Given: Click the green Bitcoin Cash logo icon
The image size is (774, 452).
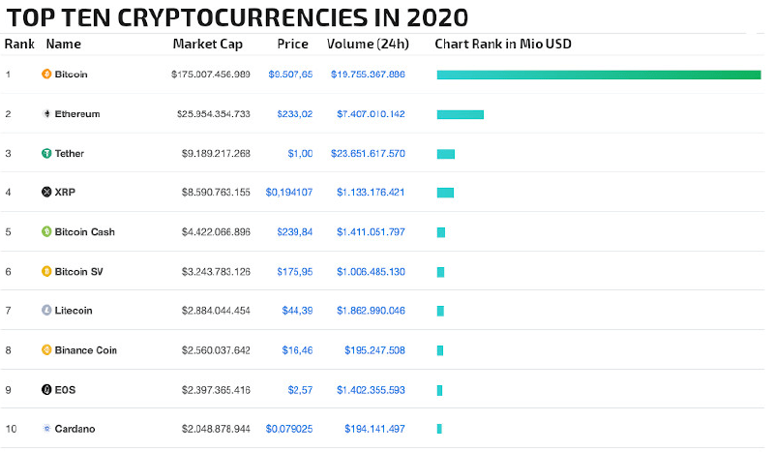Looking at the screenshot, I should (46, 232).
